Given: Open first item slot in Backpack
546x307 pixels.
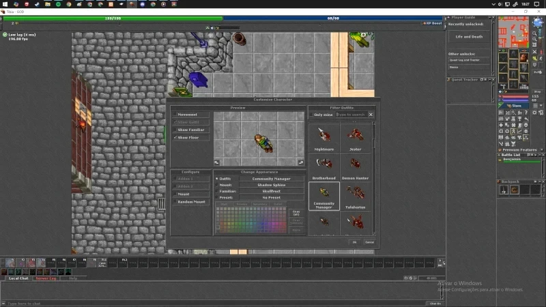Looking at the screenshot, I should tap(504, 190).
